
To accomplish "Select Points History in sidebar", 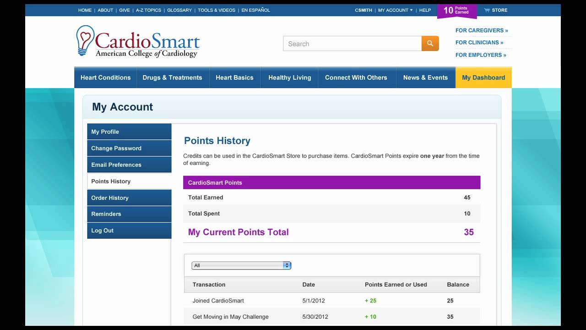I will pos(129,181).
